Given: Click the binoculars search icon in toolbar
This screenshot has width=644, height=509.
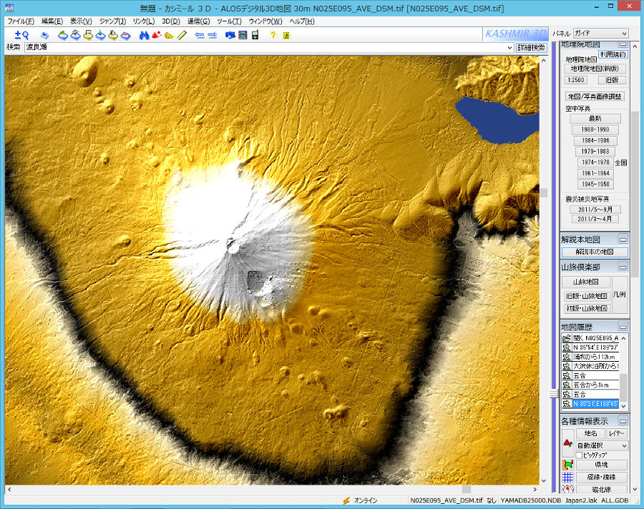Looking at the screenshot, I should (x=144, y=35).
